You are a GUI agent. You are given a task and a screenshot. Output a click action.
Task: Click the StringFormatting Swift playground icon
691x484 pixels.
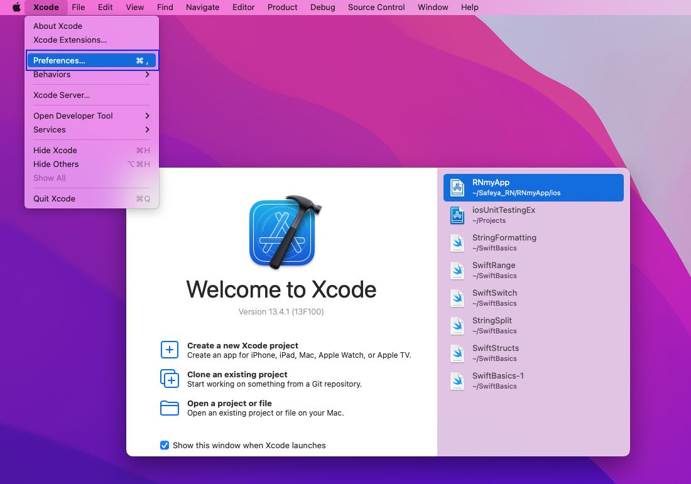[x=457, y=243]
